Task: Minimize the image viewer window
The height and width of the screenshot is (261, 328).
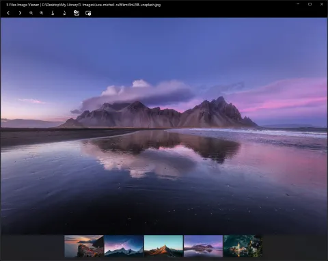Action: (298, 4)
